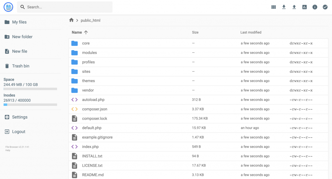Click the vendor folder icon

[75, 90]
